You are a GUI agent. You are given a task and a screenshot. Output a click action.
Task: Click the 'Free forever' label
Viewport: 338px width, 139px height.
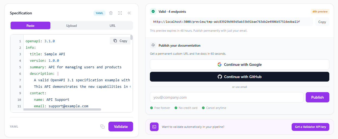(x=162, y=108)
